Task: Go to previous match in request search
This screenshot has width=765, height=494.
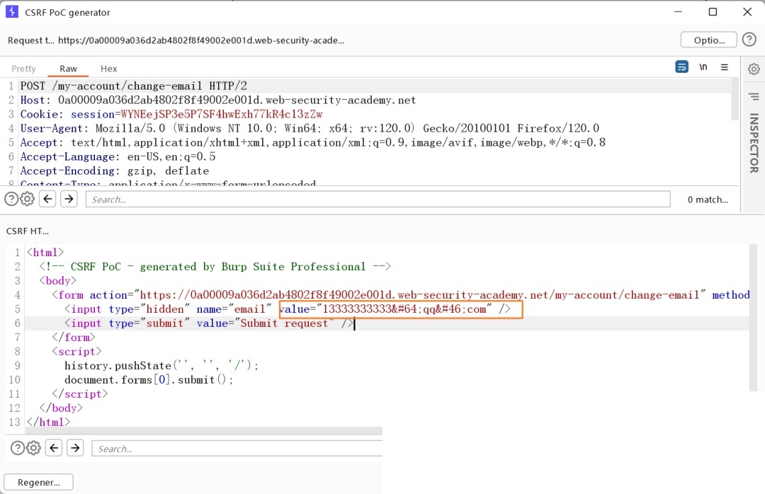Action: tap(47, 199)
